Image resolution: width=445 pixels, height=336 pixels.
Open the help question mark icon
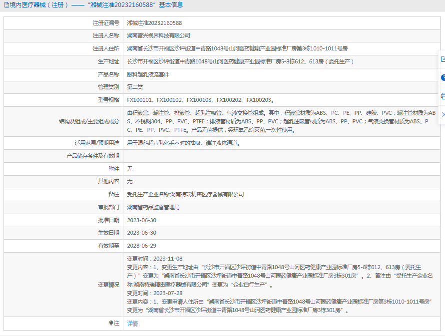[x=443, y=77]
